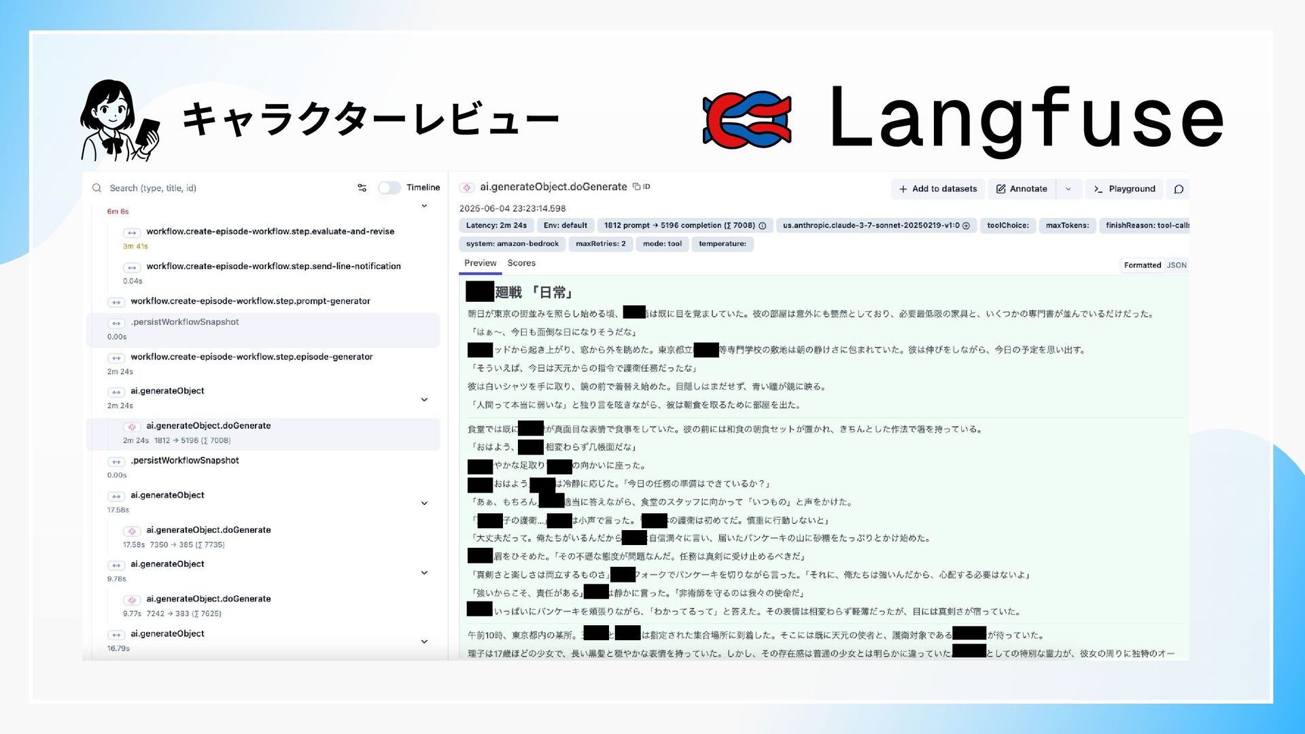Switch output view to Formatted
The image size is (1305, 734).
[1142, 265]
